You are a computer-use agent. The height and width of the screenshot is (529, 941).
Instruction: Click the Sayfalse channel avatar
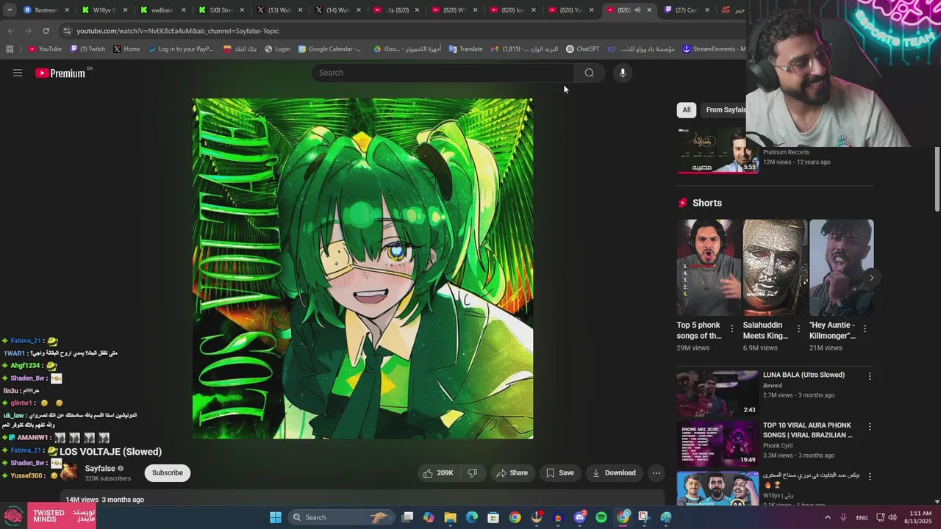click(70, 472)
